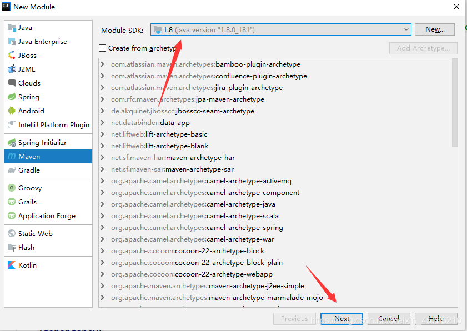The width and height of the screenshot is (467, 331).
Task: Expand jbosscc-seam-archetype entry
Action: coord(103,111)
